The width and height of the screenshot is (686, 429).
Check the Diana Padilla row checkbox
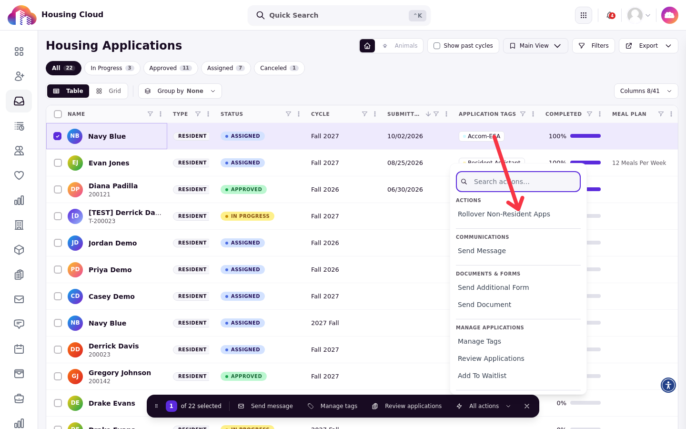tap(58, 190)
